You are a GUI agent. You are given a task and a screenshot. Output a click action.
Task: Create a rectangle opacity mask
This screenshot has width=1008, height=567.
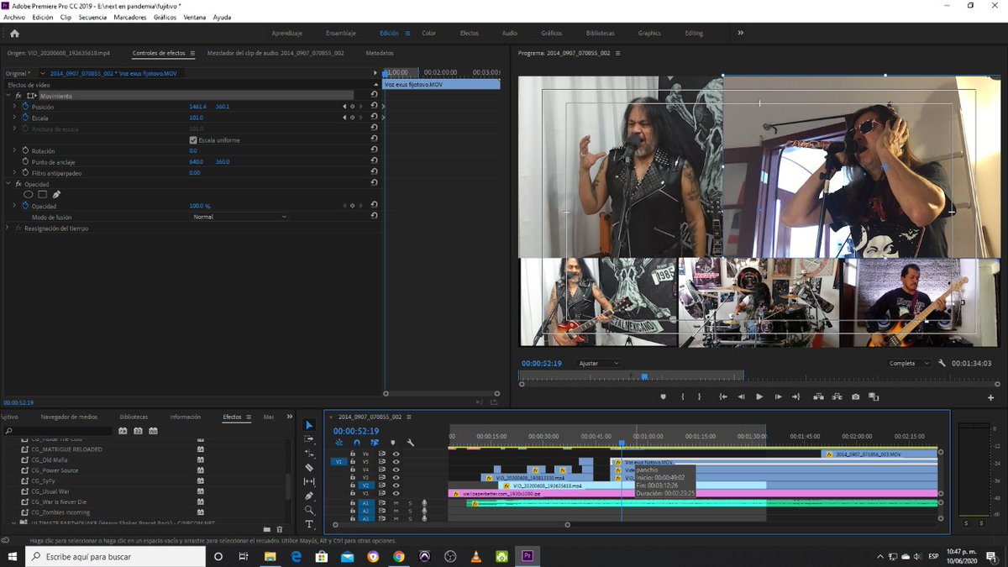coord(42,195)
